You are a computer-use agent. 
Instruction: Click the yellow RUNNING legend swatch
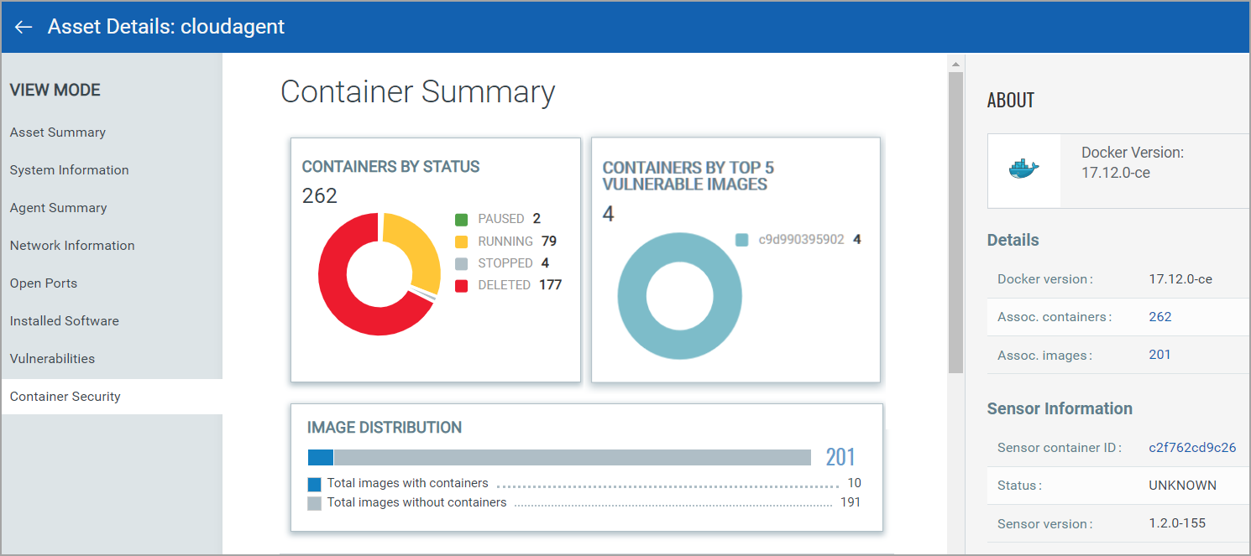tap(461, 242)
